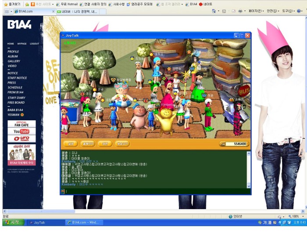This screenshot has width=307, height=245.
Task: Open the Page dropdown in IE toolbar
Action: coord(255,11)
